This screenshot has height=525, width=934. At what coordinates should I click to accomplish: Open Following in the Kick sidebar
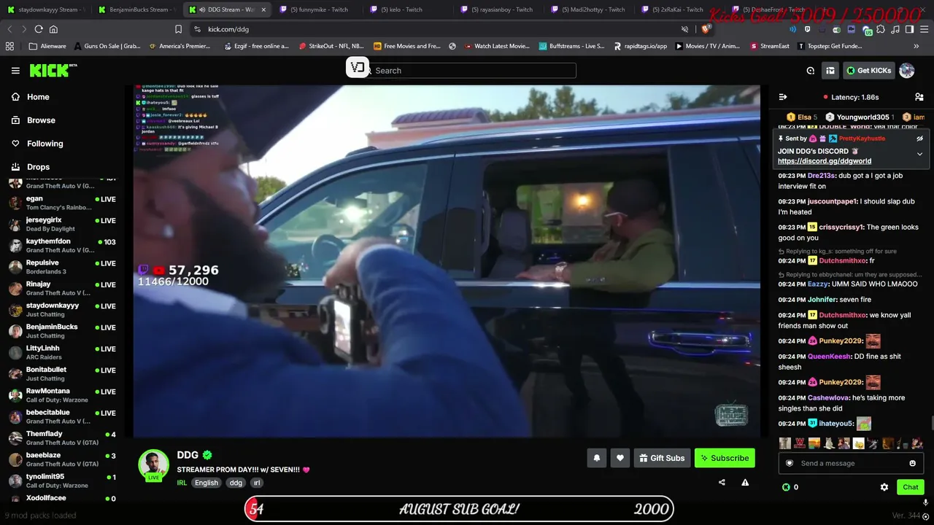[x=45, y=144]
